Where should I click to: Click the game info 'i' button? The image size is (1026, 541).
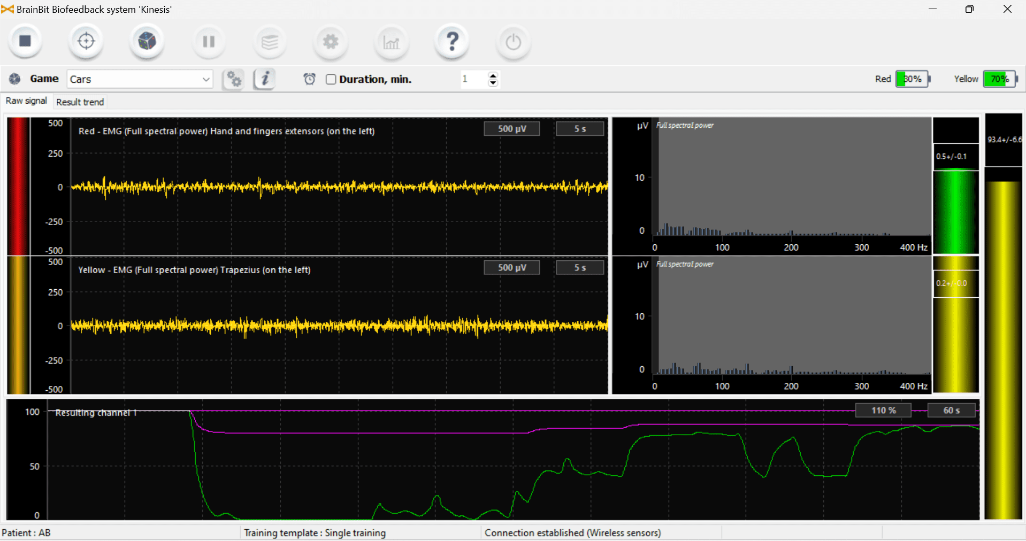(x=265, y=79)
